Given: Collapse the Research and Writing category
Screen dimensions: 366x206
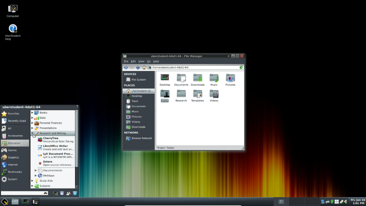Looking at the screenshot, I should coord(33,133).
